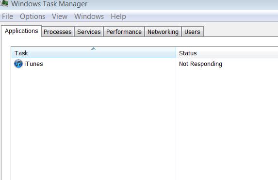The height and width of the screenshot is (180, 278).
Task: Select the iTunes music note icon
Action: pyautogui.click(x=18, y=64)
